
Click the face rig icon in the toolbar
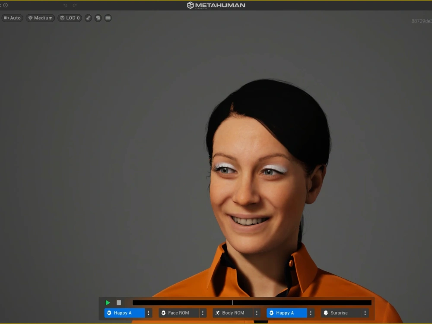pyautogui.click(x=98, y=18)
